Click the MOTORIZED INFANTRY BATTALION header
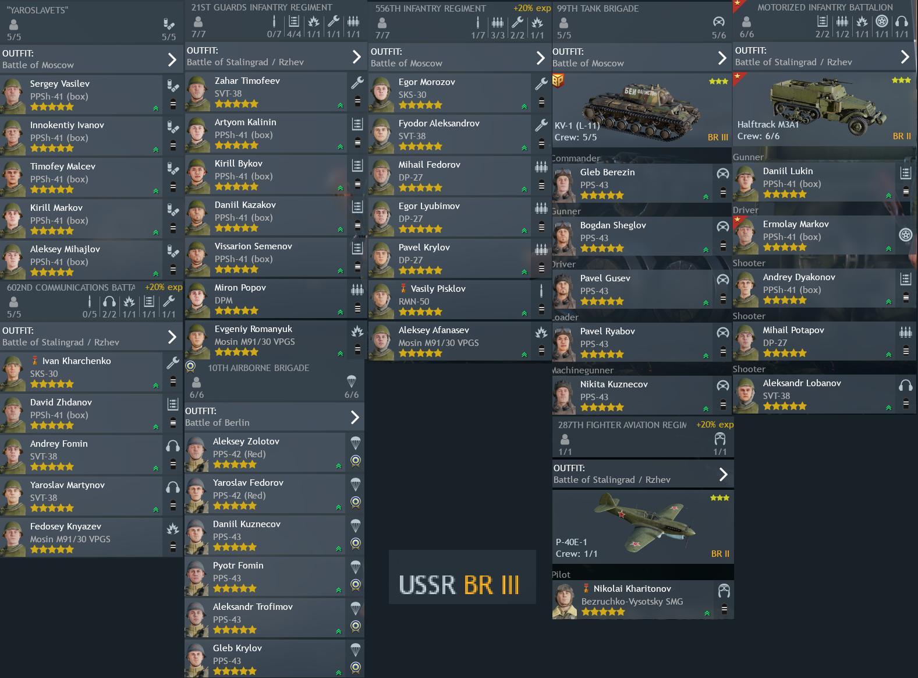The width and height of the screenshot is (918, 678). [825, 8]
